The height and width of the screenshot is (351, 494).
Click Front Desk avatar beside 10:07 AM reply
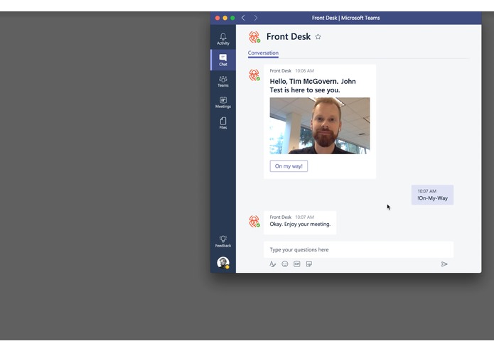point(254,222)
